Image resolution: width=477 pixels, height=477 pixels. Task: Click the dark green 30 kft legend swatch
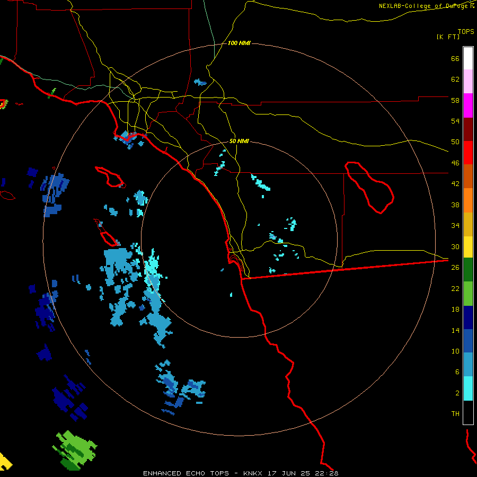click(468, 270)
